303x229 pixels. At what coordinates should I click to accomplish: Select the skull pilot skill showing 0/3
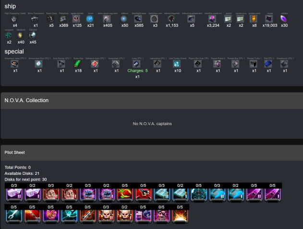[106, 217]
